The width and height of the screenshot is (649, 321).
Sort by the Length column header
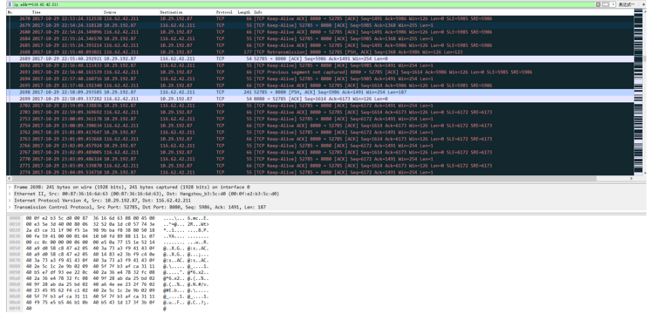coord(244,12)
